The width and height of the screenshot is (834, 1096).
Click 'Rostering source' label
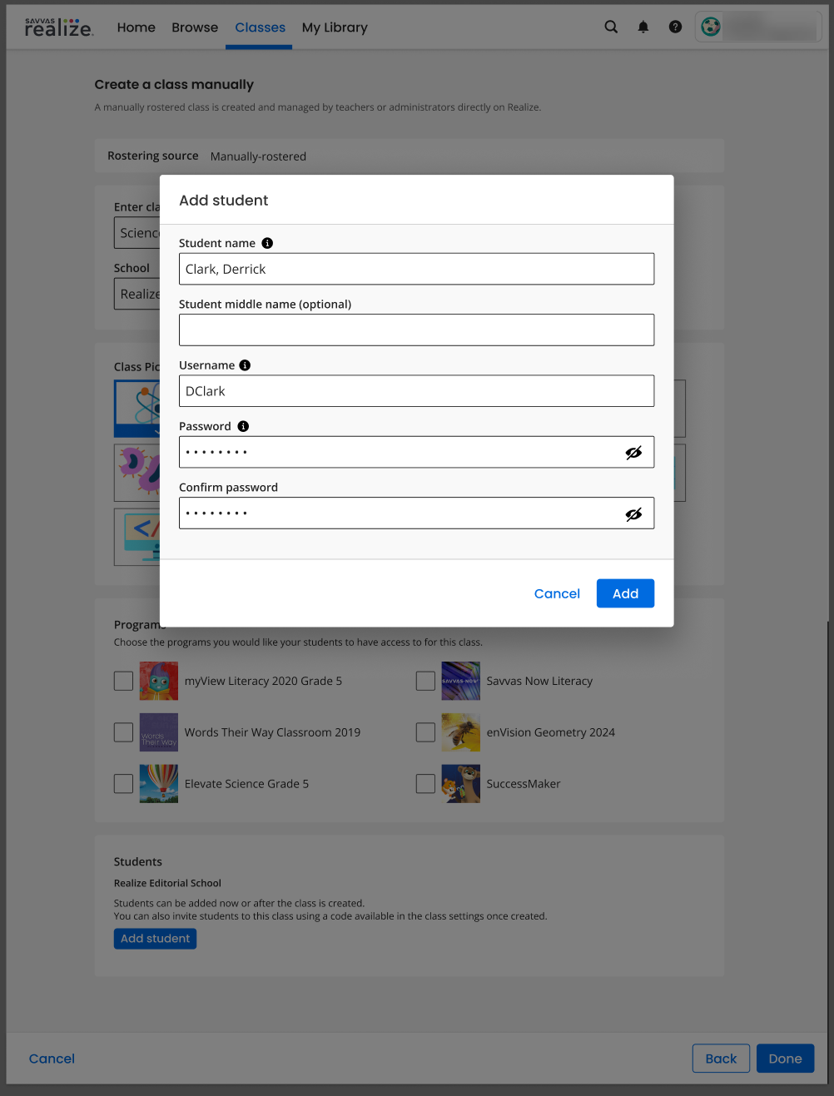tap(153, 156)
